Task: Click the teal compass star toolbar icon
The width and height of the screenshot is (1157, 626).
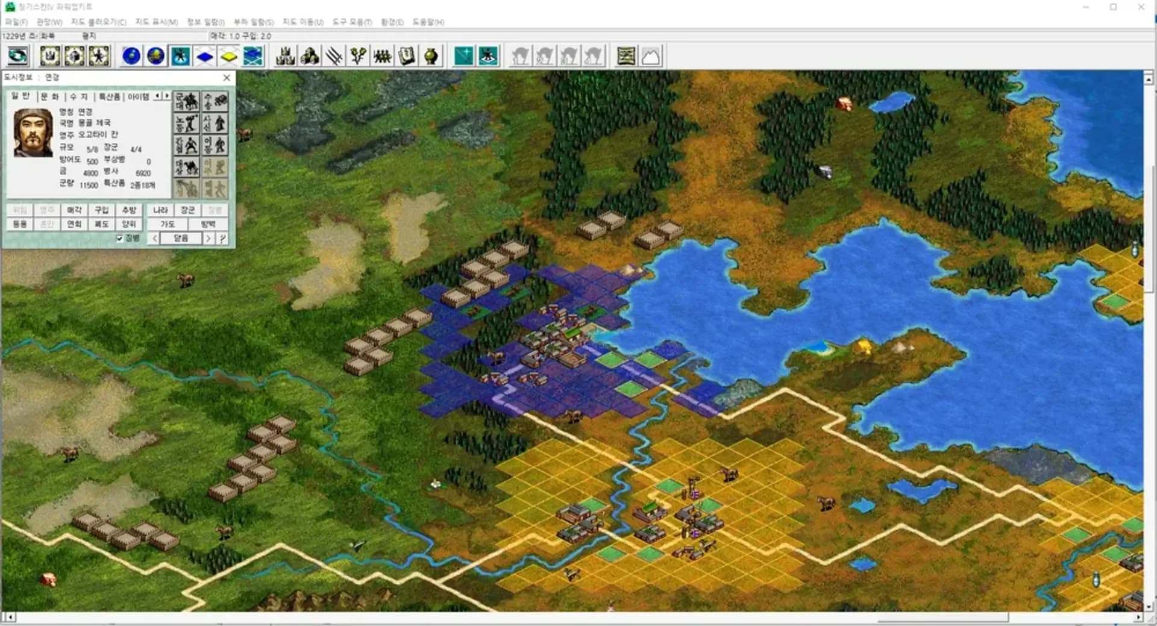Action: [x=463, y=57]
